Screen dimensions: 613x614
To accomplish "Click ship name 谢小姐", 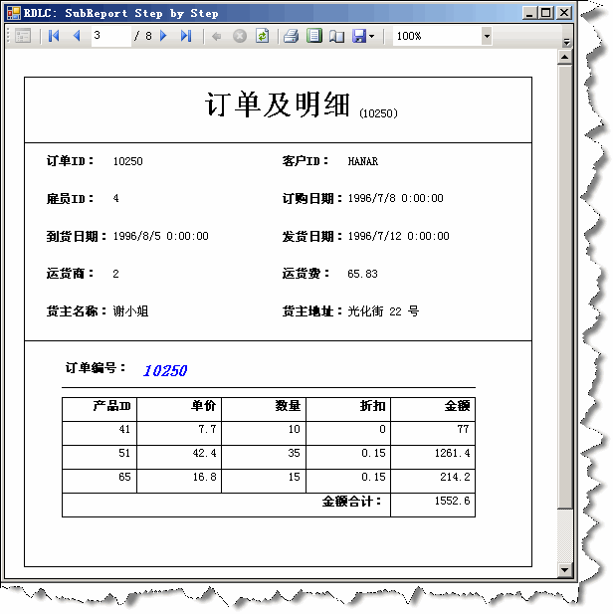I will [130, 311].
